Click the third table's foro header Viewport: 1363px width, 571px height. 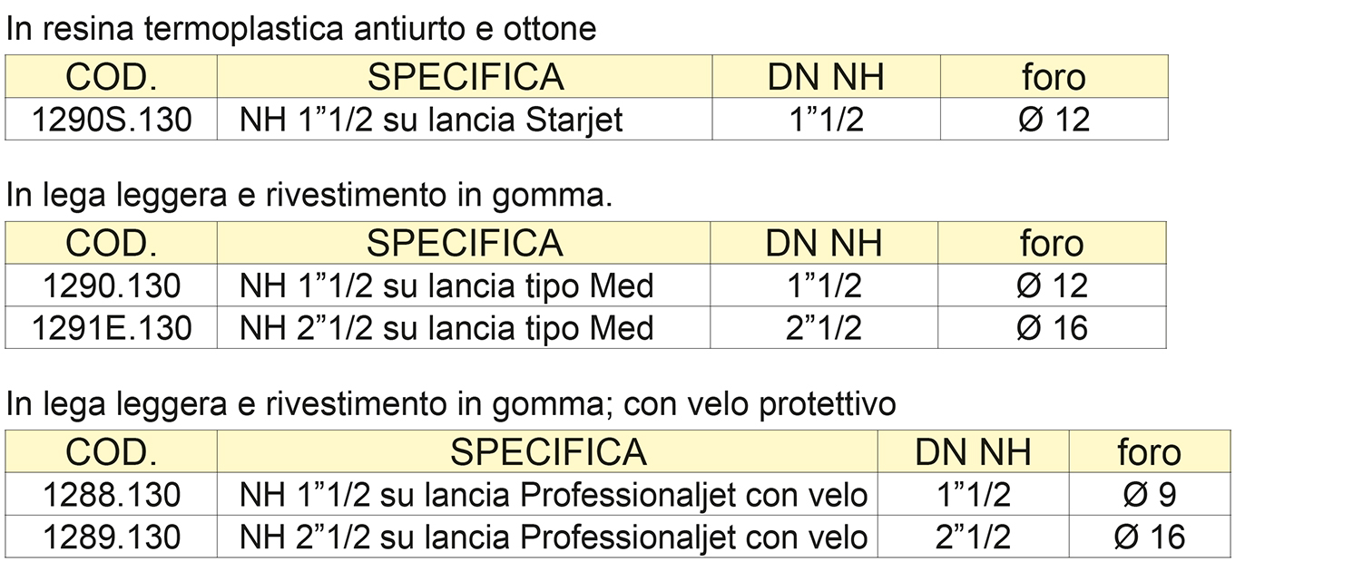coord(1150,452)
